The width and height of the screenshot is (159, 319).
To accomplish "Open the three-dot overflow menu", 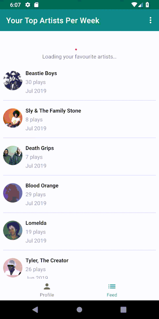I will click(x=150, y=20).
